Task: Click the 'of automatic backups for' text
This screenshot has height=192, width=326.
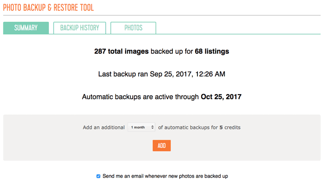Action: [188, 128]
